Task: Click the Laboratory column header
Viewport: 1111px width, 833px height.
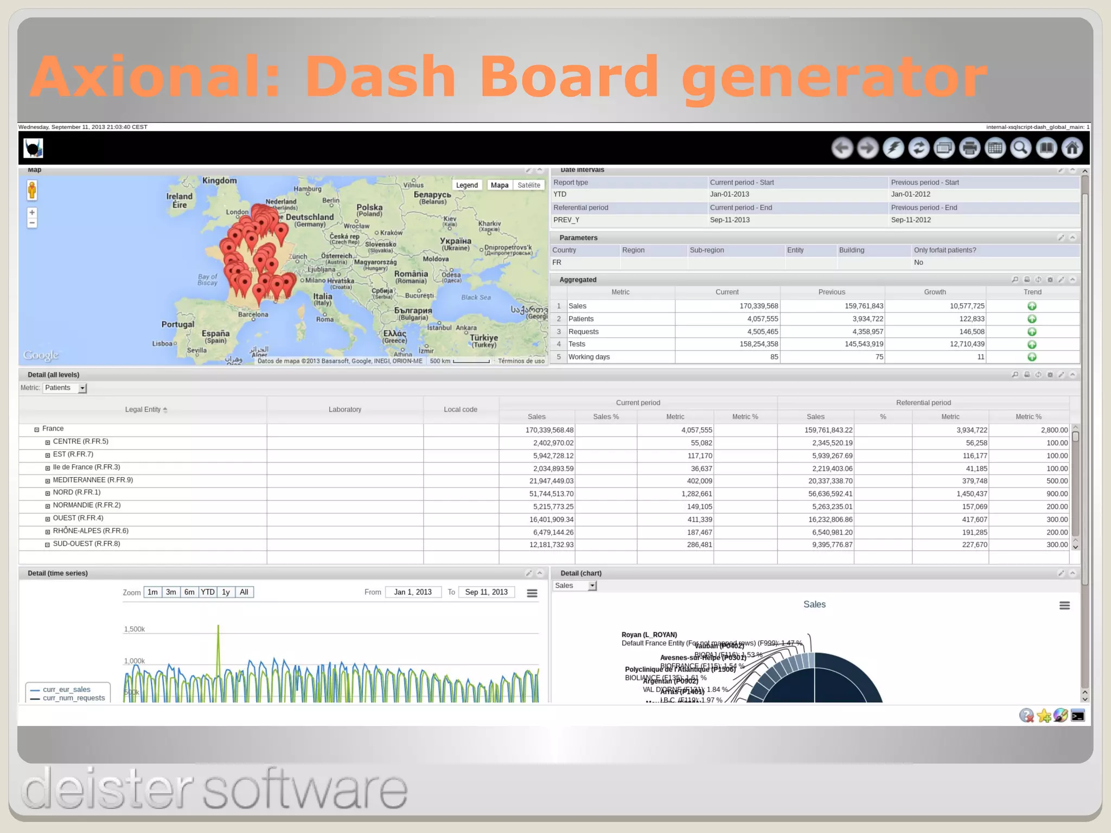Action: pos(345,410)
